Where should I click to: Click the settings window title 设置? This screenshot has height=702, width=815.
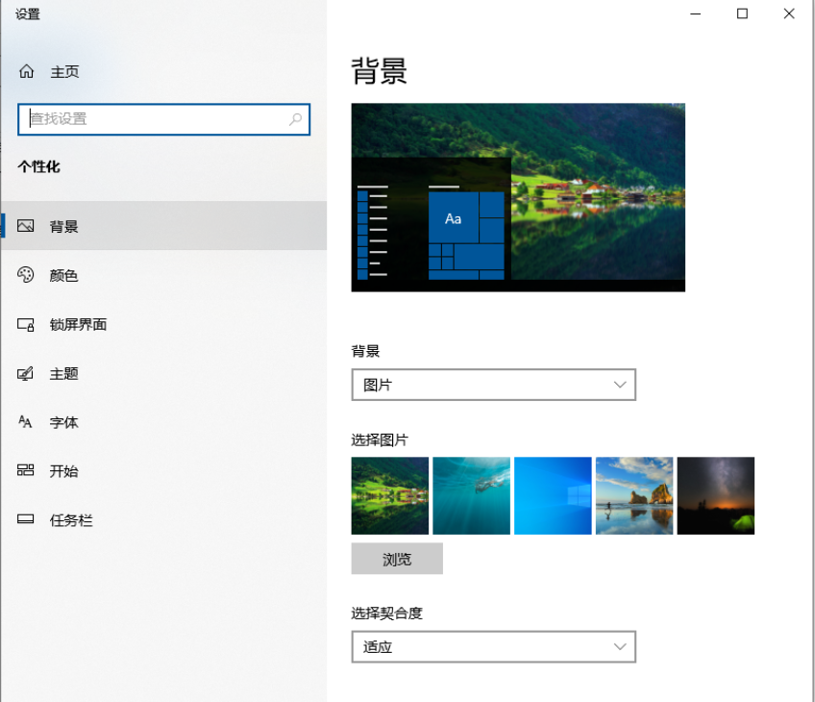pyautogui.click(x=26, y=14)
